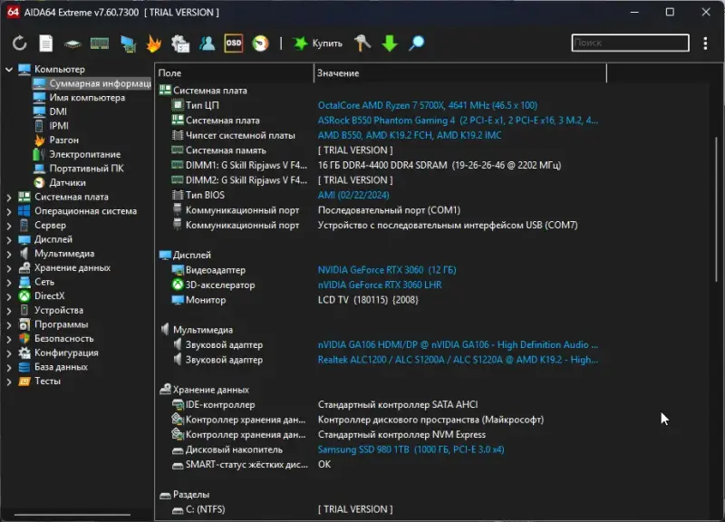
Task: Open DMI in the sidebar
Action: (x=58, y=111)
